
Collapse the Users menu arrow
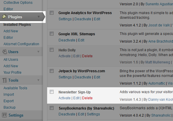tap(38, 52)
